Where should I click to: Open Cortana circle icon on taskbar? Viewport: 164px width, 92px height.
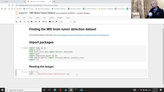pyautogui.click(x=44, y=90)
